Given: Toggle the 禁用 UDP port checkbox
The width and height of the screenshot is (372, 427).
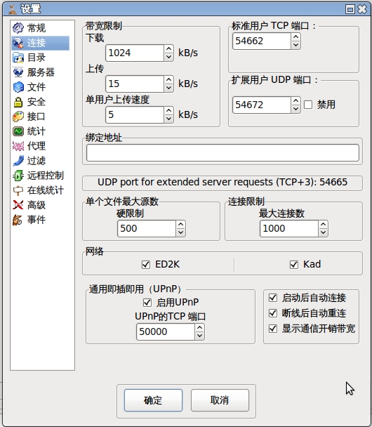Looking at the screenshot, I should pyautogui.click(x=308, y=105).
